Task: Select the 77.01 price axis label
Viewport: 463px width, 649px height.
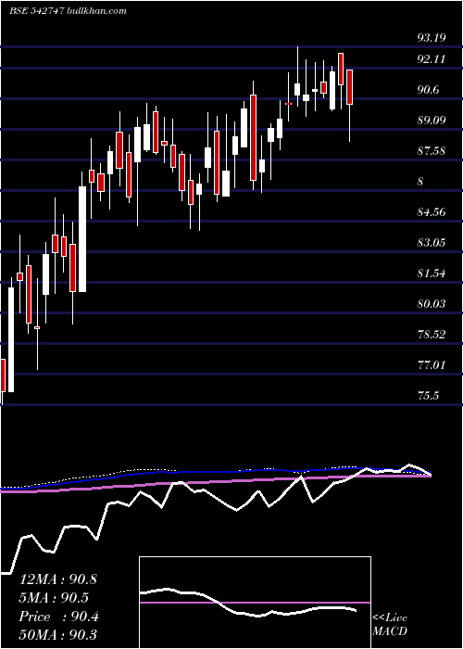Action: (432, 365)
